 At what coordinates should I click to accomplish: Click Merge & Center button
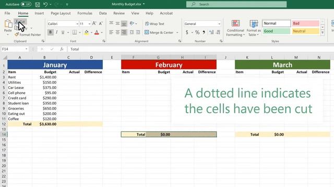159,32
